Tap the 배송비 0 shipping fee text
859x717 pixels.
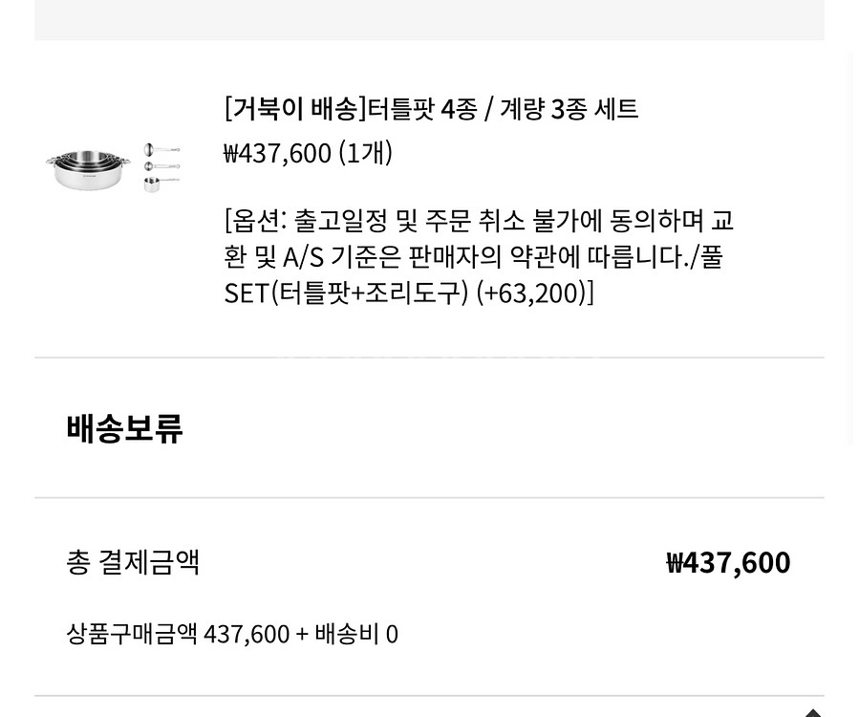pos(356,634)
